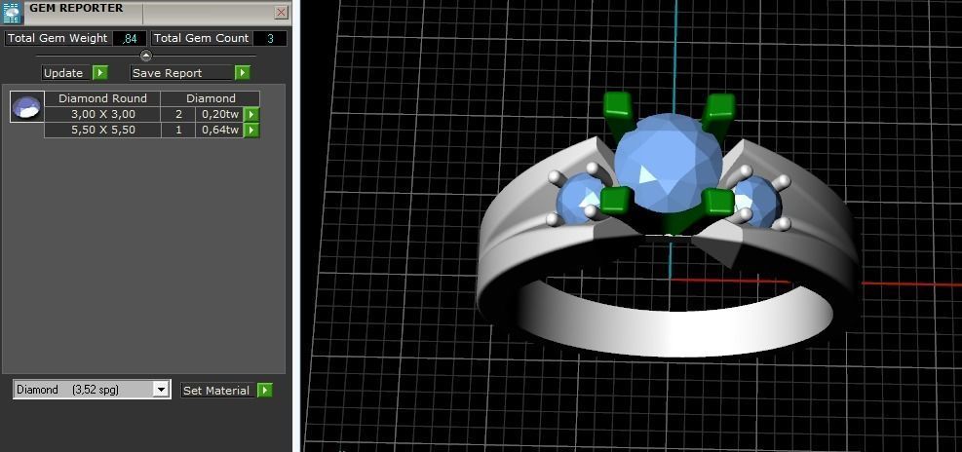Click the green arrow next to Save Report
962x452 pixels.
coord(243,73)
